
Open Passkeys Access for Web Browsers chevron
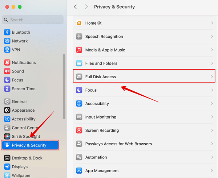[212, 144]
